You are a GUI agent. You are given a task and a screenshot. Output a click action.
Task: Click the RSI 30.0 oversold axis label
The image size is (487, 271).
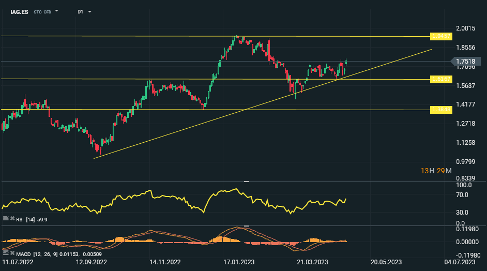click(x=462, y=213)
